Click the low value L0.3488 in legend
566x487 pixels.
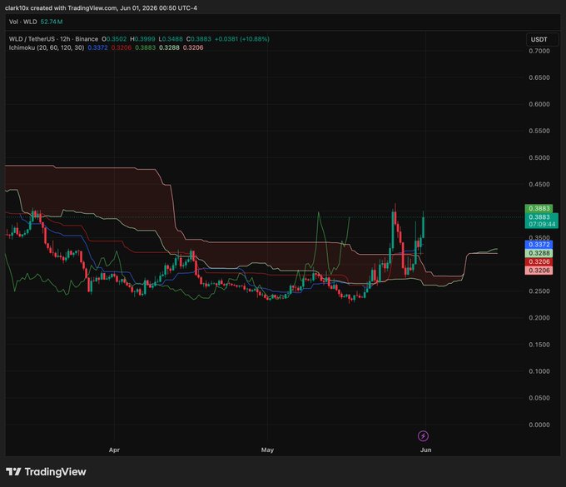[171, 39]
